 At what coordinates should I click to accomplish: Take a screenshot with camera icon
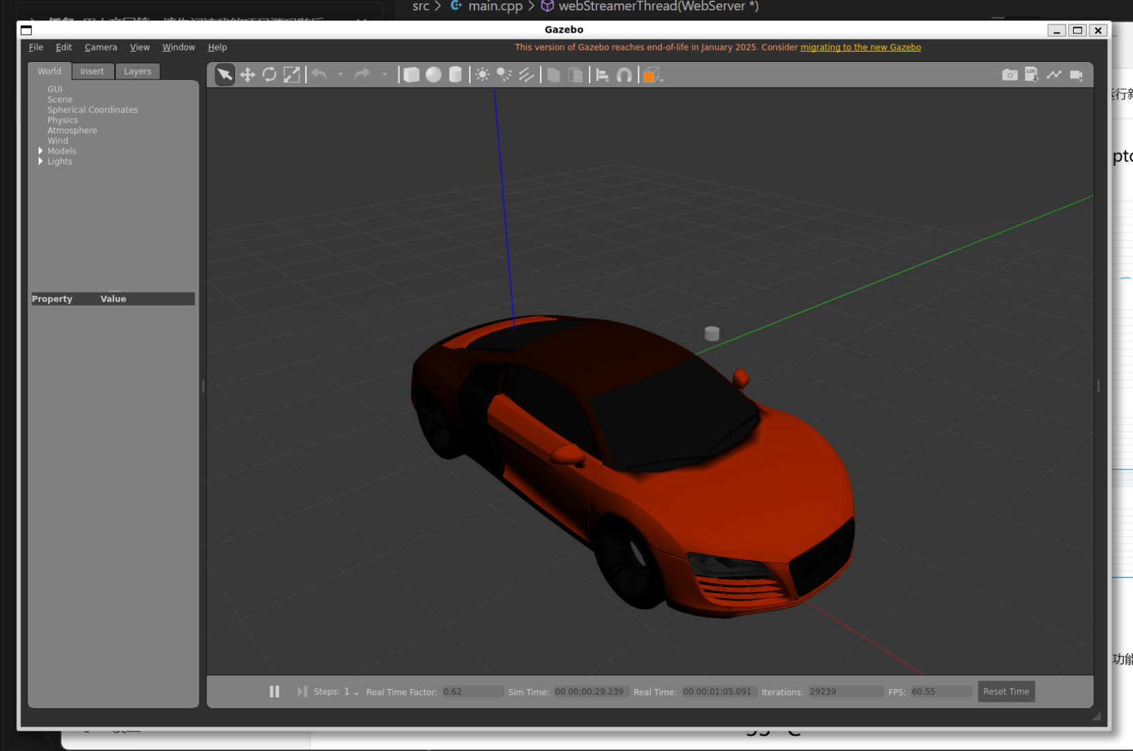[x=1010, y=75]
